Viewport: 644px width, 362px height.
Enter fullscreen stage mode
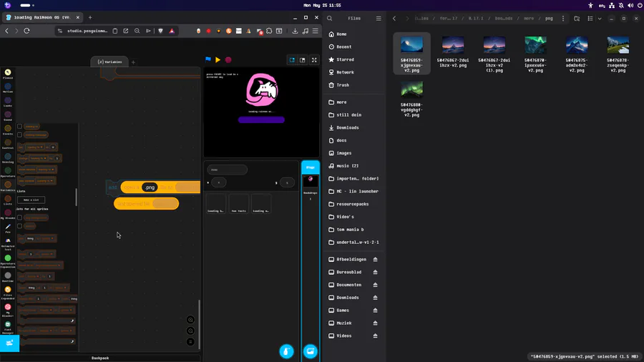[314, 60]
